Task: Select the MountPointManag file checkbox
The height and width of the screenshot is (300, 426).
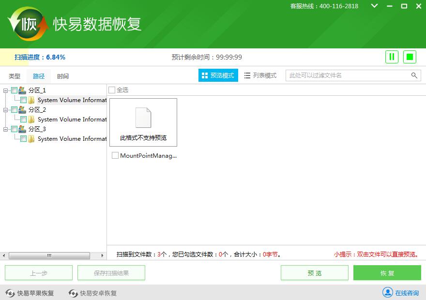Action: coord(114,155)
